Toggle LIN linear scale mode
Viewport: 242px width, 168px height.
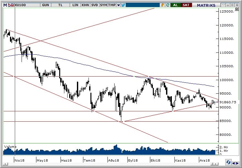[75, 5]
